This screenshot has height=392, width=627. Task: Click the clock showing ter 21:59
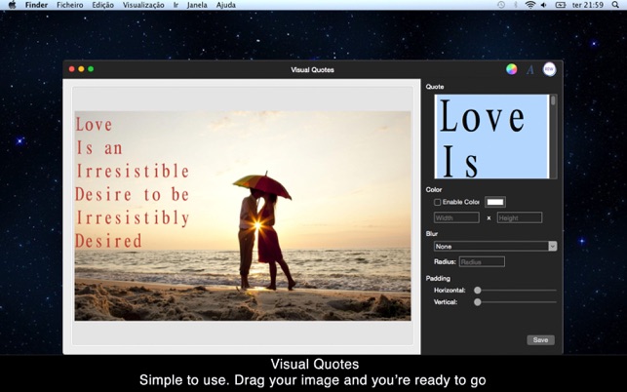point(588,5)
